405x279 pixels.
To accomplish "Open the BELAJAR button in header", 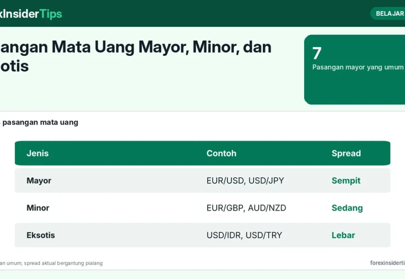I will pos(388,13).
